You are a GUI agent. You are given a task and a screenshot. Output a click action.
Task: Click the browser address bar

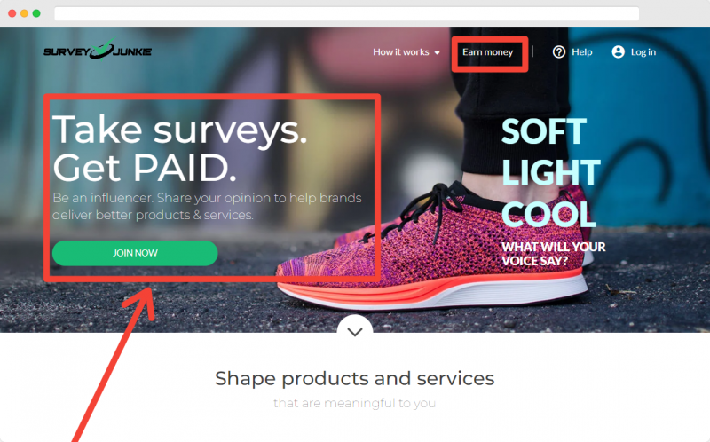[347, 13]
